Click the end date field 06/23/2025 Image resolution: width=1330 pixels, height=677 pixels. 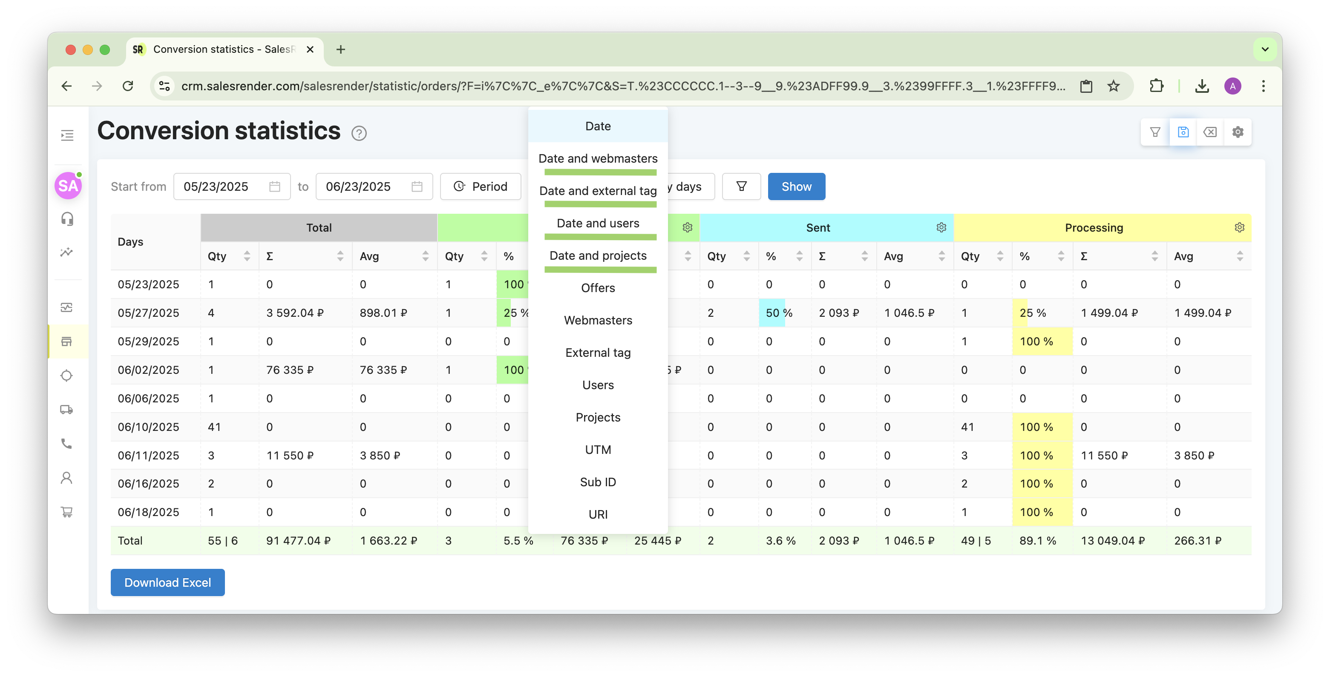[374, 186]
